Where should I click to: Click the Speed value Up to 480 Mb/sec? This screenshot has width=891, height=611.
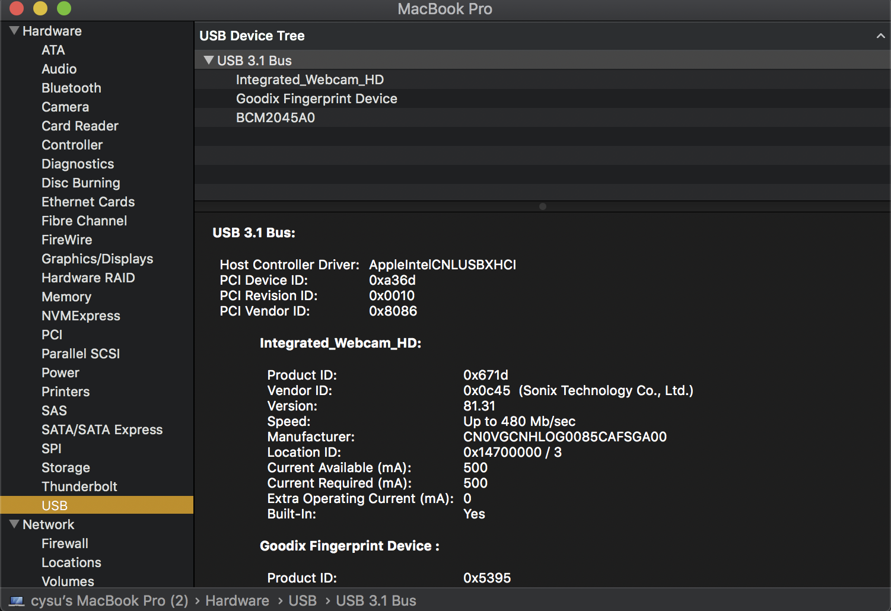519,421
